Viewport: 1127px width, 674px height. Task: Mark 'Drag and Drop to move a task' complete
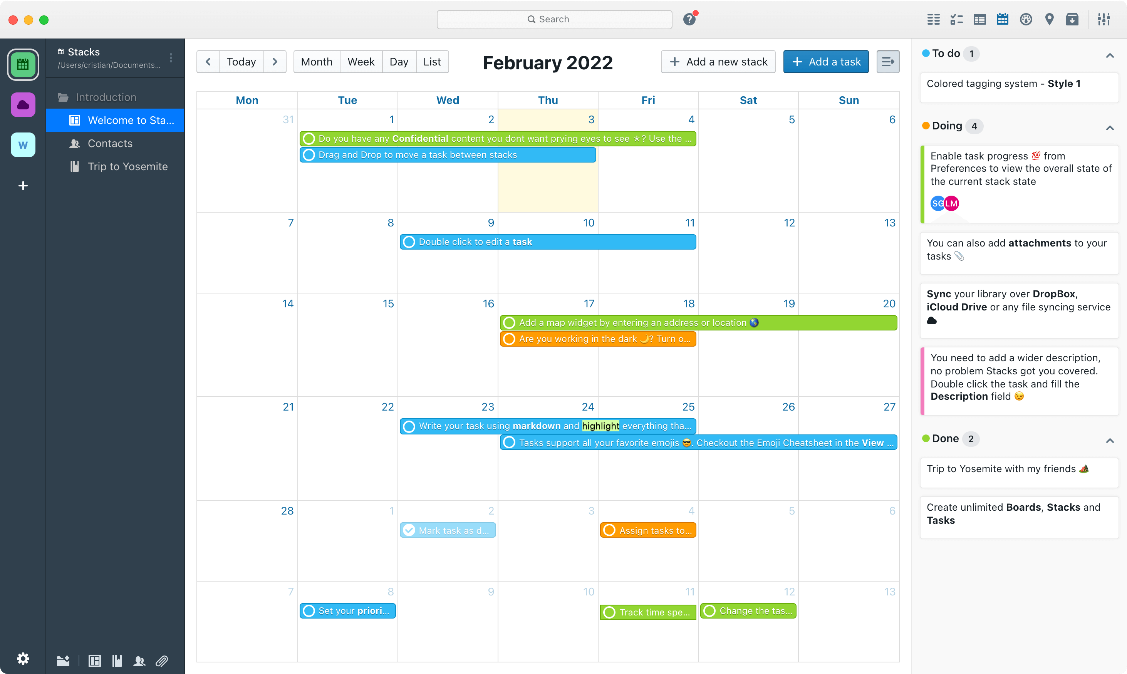pyautogui.click(x=309, y=155)
